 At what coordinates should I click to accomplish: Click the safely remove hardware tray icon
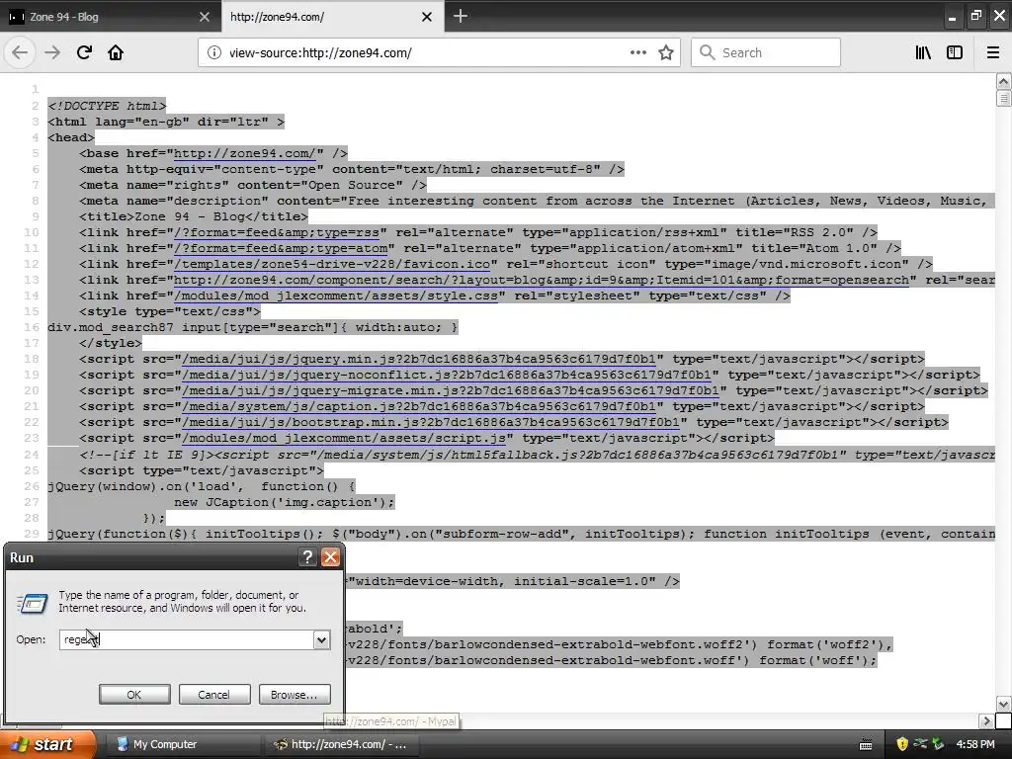pos(939,744)
